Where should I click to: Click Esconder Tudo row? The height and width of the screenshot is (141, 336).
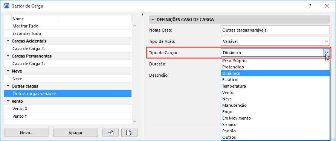pyautogui.click(x=68, y=33)
